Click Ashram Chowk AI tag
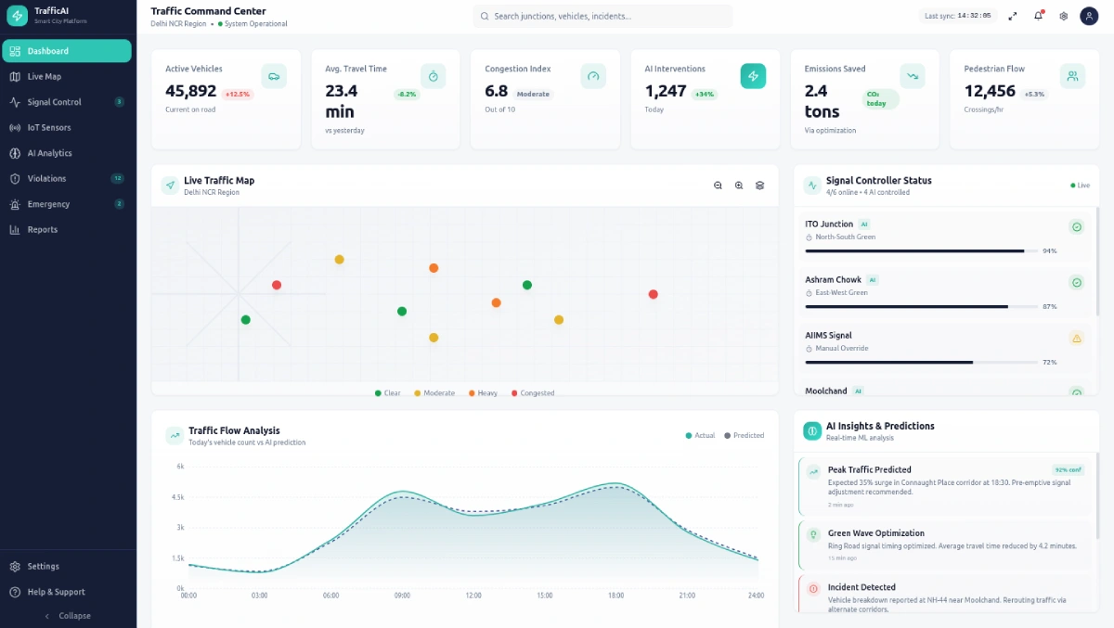 click(x=873, y=279)
